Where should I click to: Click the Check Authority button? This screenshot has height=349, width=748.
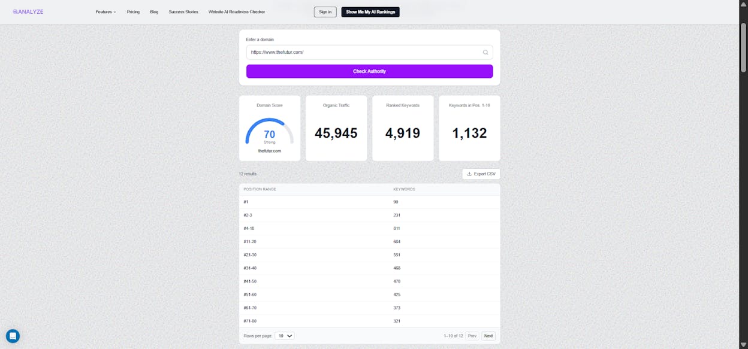point(369,71)
